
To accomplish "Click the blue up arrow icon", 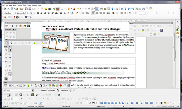I will point(122,9).
